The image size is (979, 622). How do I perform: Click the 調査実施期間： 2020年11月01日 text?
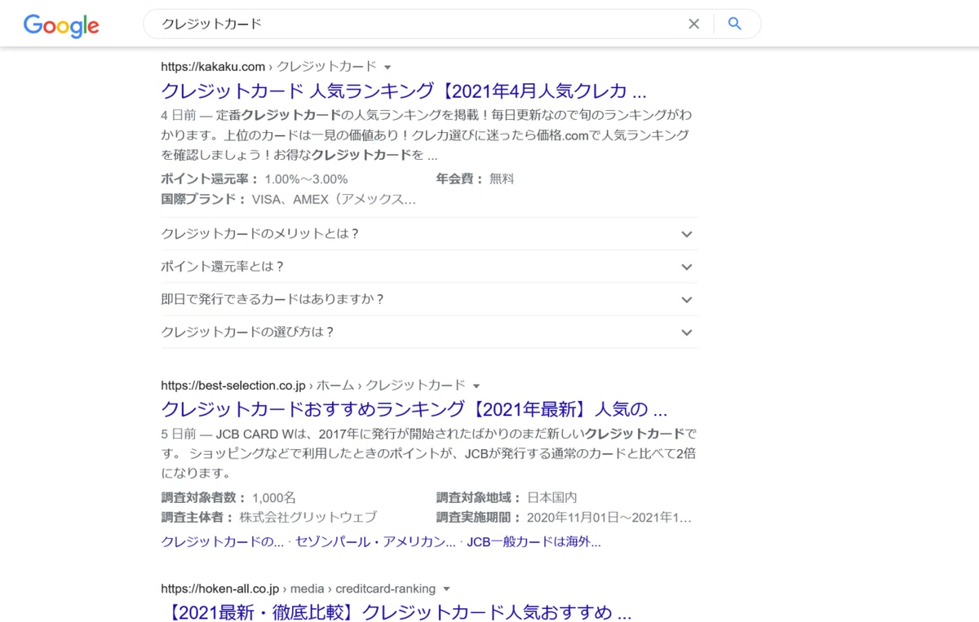(x=564, y=517)
